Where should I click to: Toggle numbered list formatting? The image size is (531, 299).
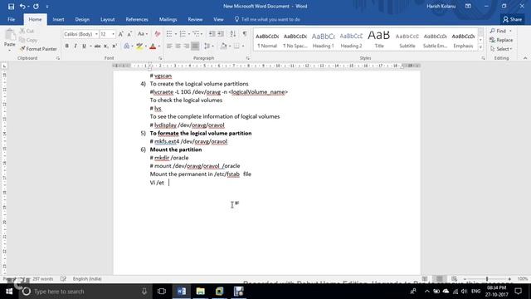[x=183, y=34]
